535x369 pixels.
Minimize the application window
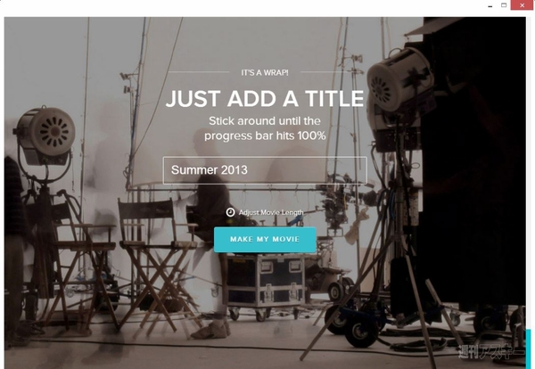pos(490,5)
